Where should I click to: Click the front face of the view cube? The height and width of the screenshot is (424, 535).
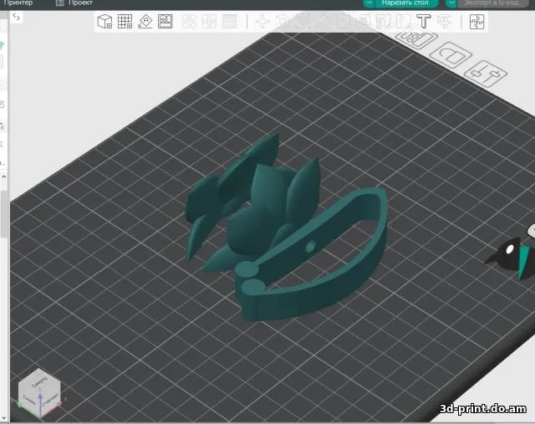coord(29,400)
